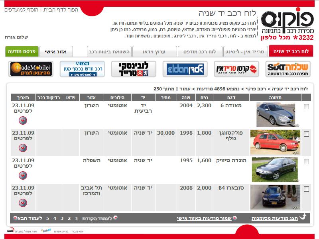Screen dimensions: 319x239
Task: Tick the checkbox for סובארו B4 listing
Action: point(306,189)
